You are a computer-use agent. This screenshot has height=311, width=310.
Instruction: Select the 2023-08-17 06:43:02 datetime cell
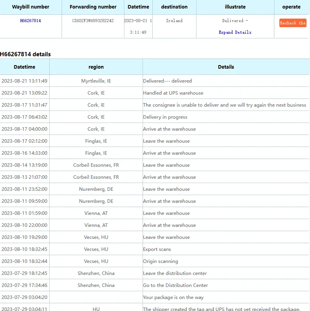[x=24, y=117]
